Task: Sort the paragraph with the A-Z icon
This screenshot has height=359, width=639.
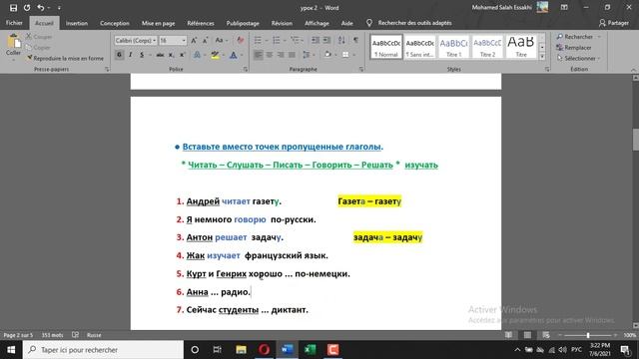Action: click(x=341, y=40)
